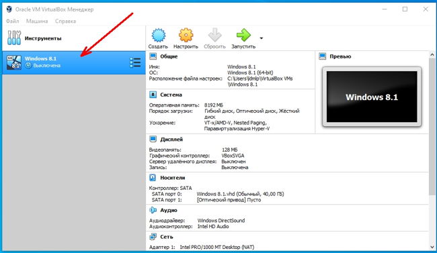Click the Носители section disk icon
Screen dimensions: 437x253
click(153, 178)
